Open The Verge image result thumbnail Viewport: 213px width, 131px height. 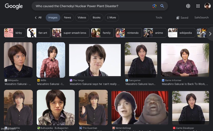click(95, 60)
